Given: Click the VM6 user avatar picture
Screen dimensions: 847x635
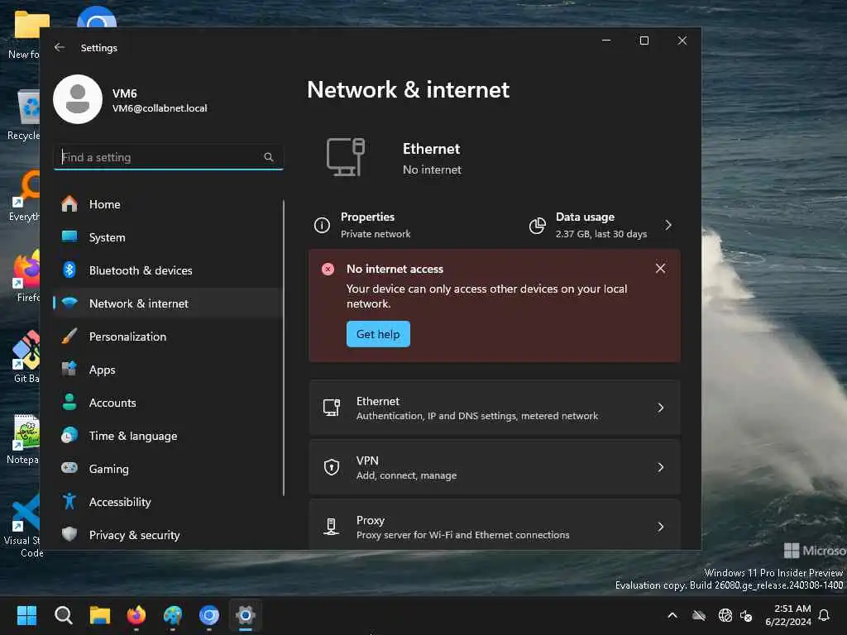Looking at the screenshot, I should 78,99.
